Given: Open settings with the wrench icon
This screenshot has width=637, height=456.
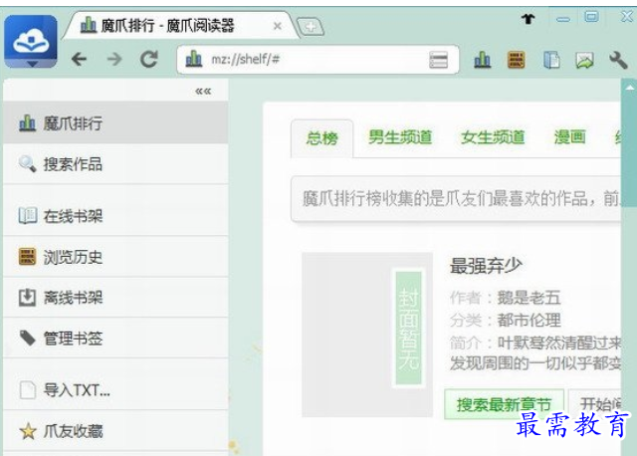Looking at the screenshot, I should tap(618, 61).
